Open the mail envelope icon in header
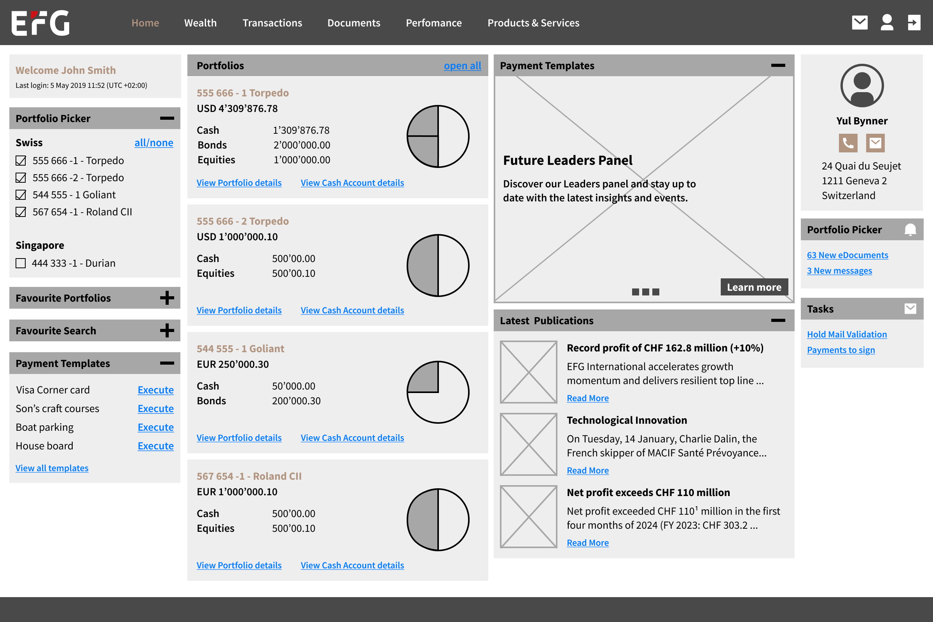Screen dimensions: 933x622 pyautogui.click(x=859, y=23)
